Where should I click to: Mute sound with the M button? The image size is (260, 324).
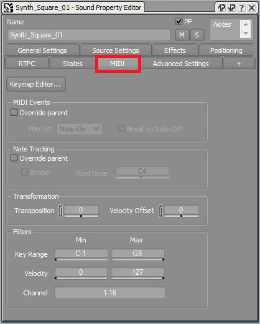(182, 35)
